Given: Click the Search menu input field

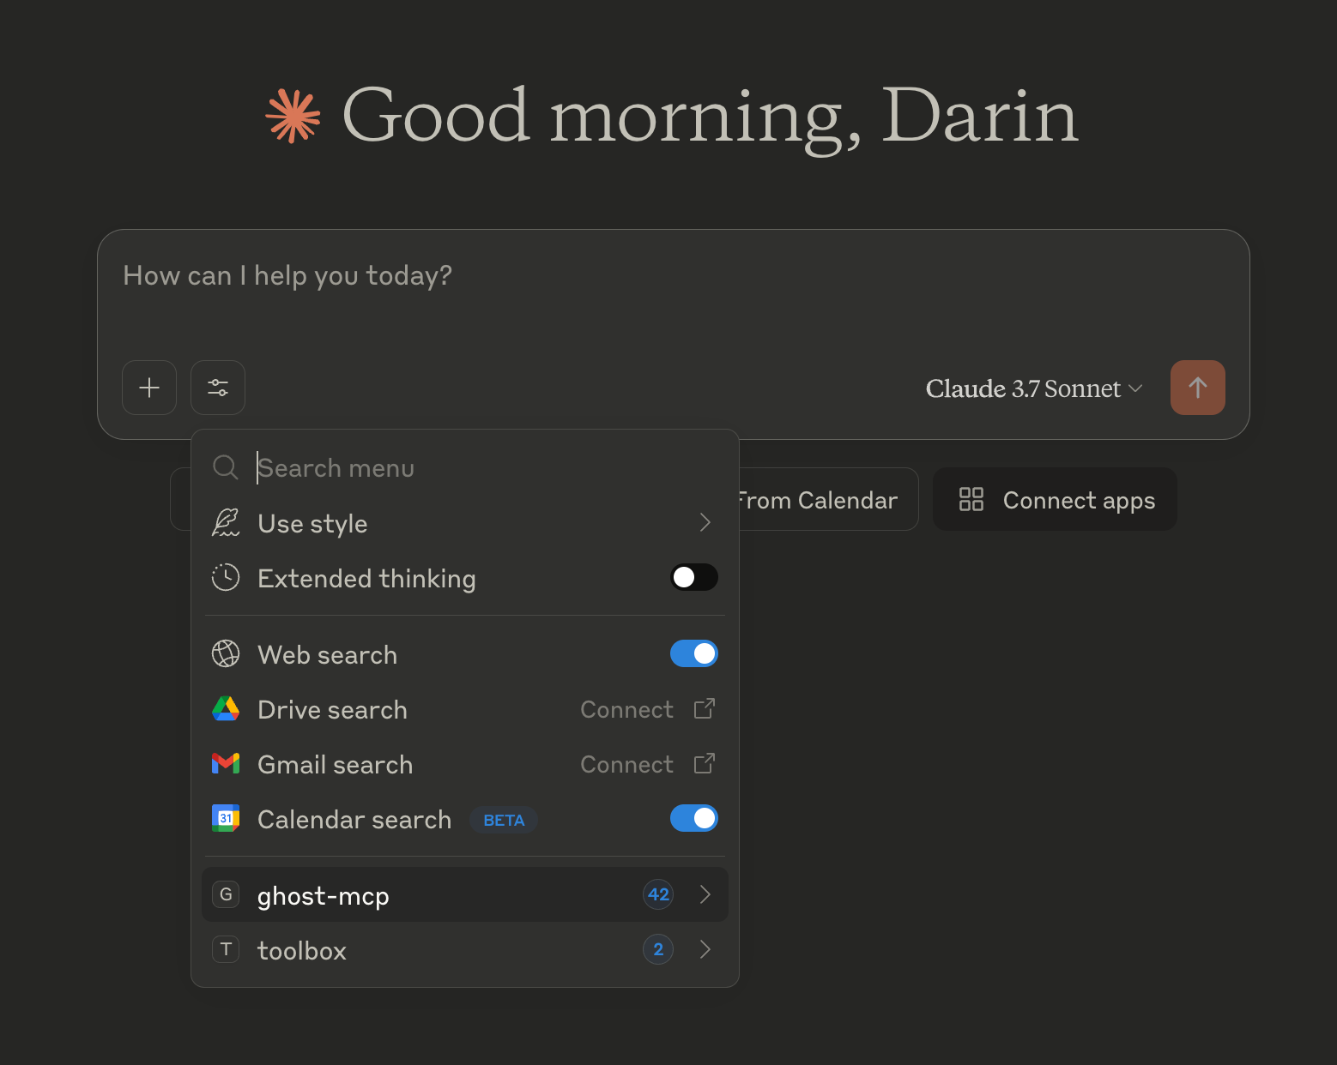Looking at the screenshot, I should [x=481, y=468].
